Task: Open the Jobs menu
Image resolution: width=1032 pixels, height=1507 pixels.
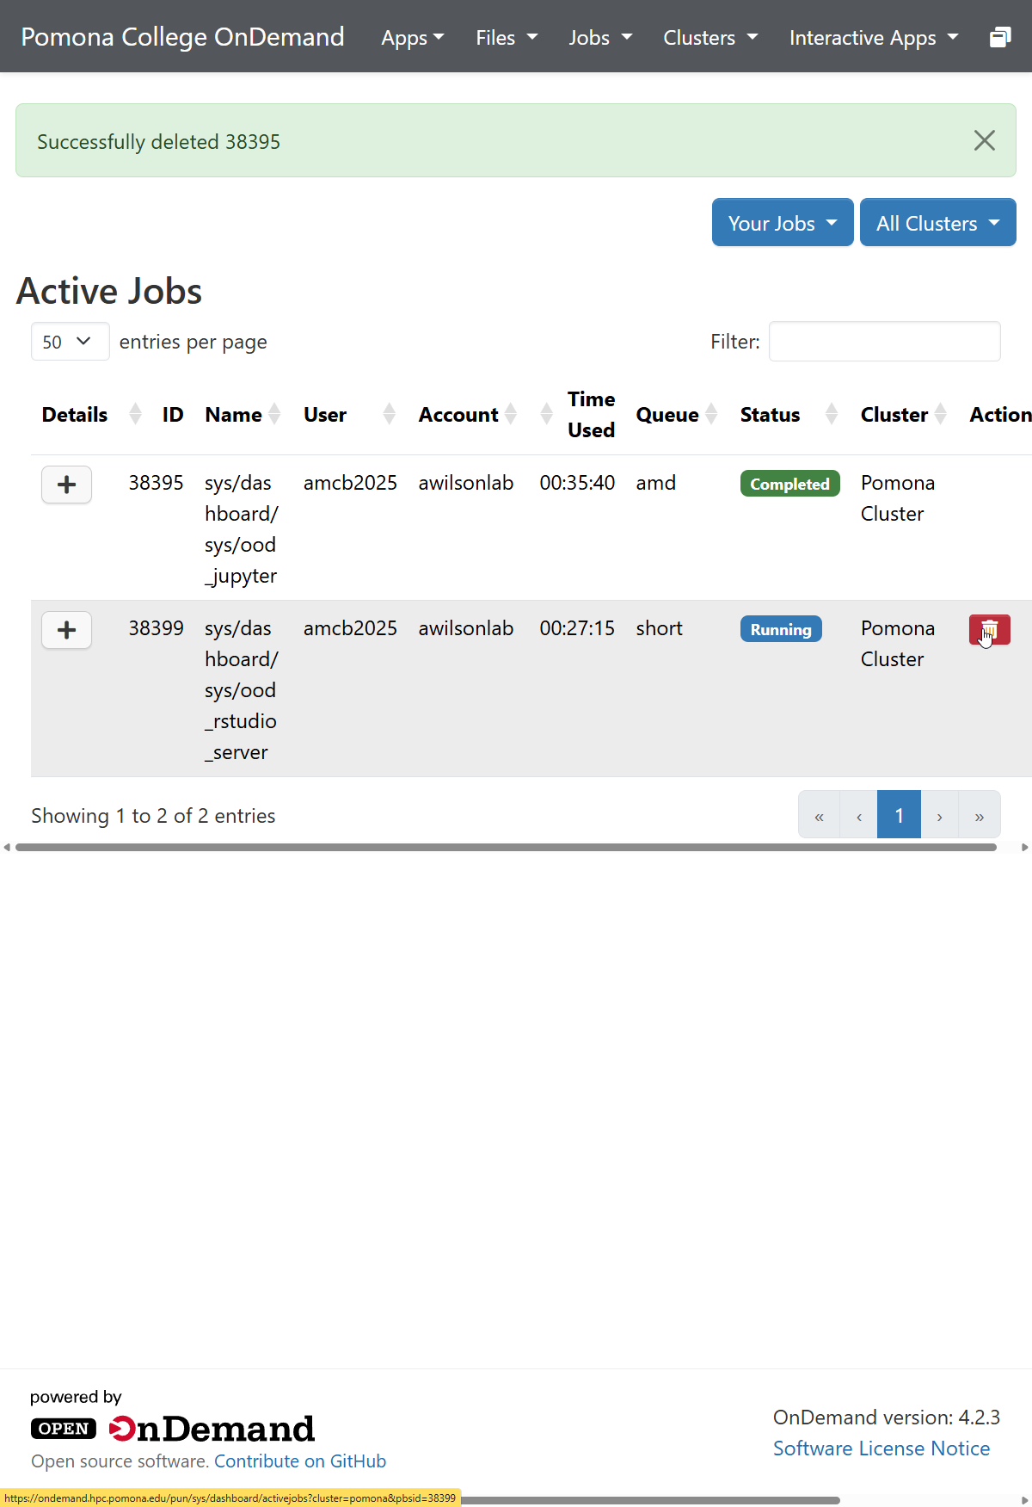Action: click(x=600, y=38)
